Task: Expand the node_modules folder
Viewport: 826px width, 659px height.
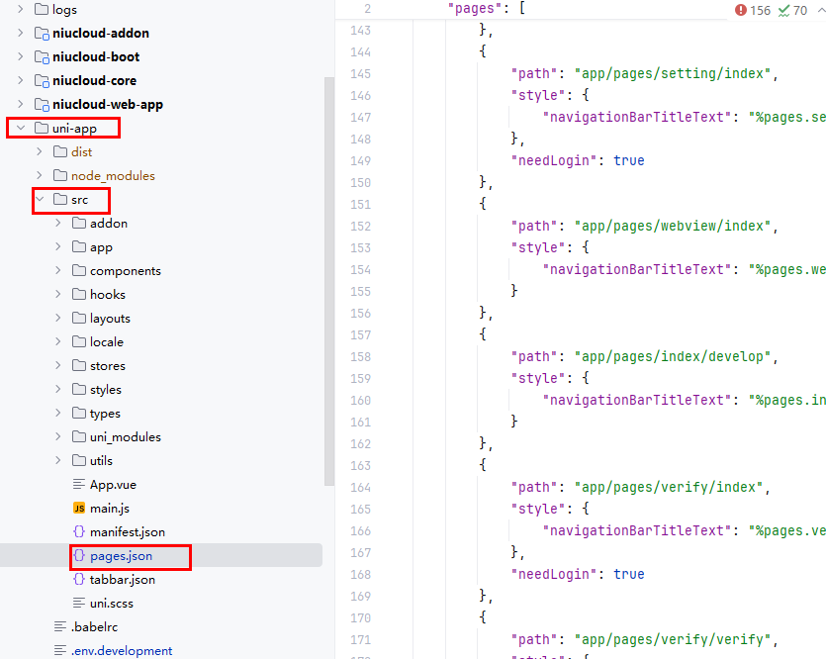Action: click(x=40, y=176)
